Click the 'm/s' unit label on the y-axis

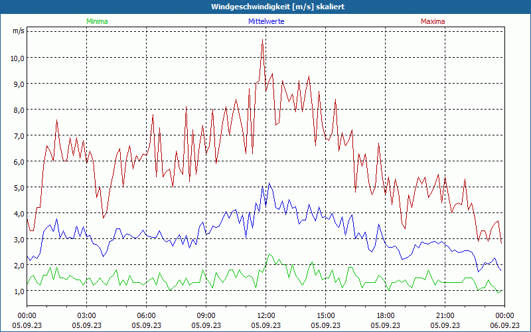19,31
